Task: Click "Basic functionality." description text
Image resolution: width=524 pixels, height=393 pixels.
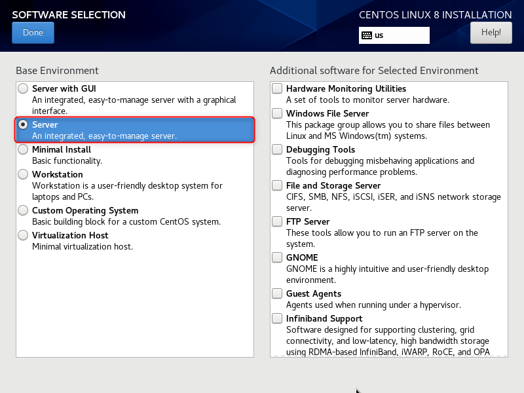Action: click(x=67, y=160)
